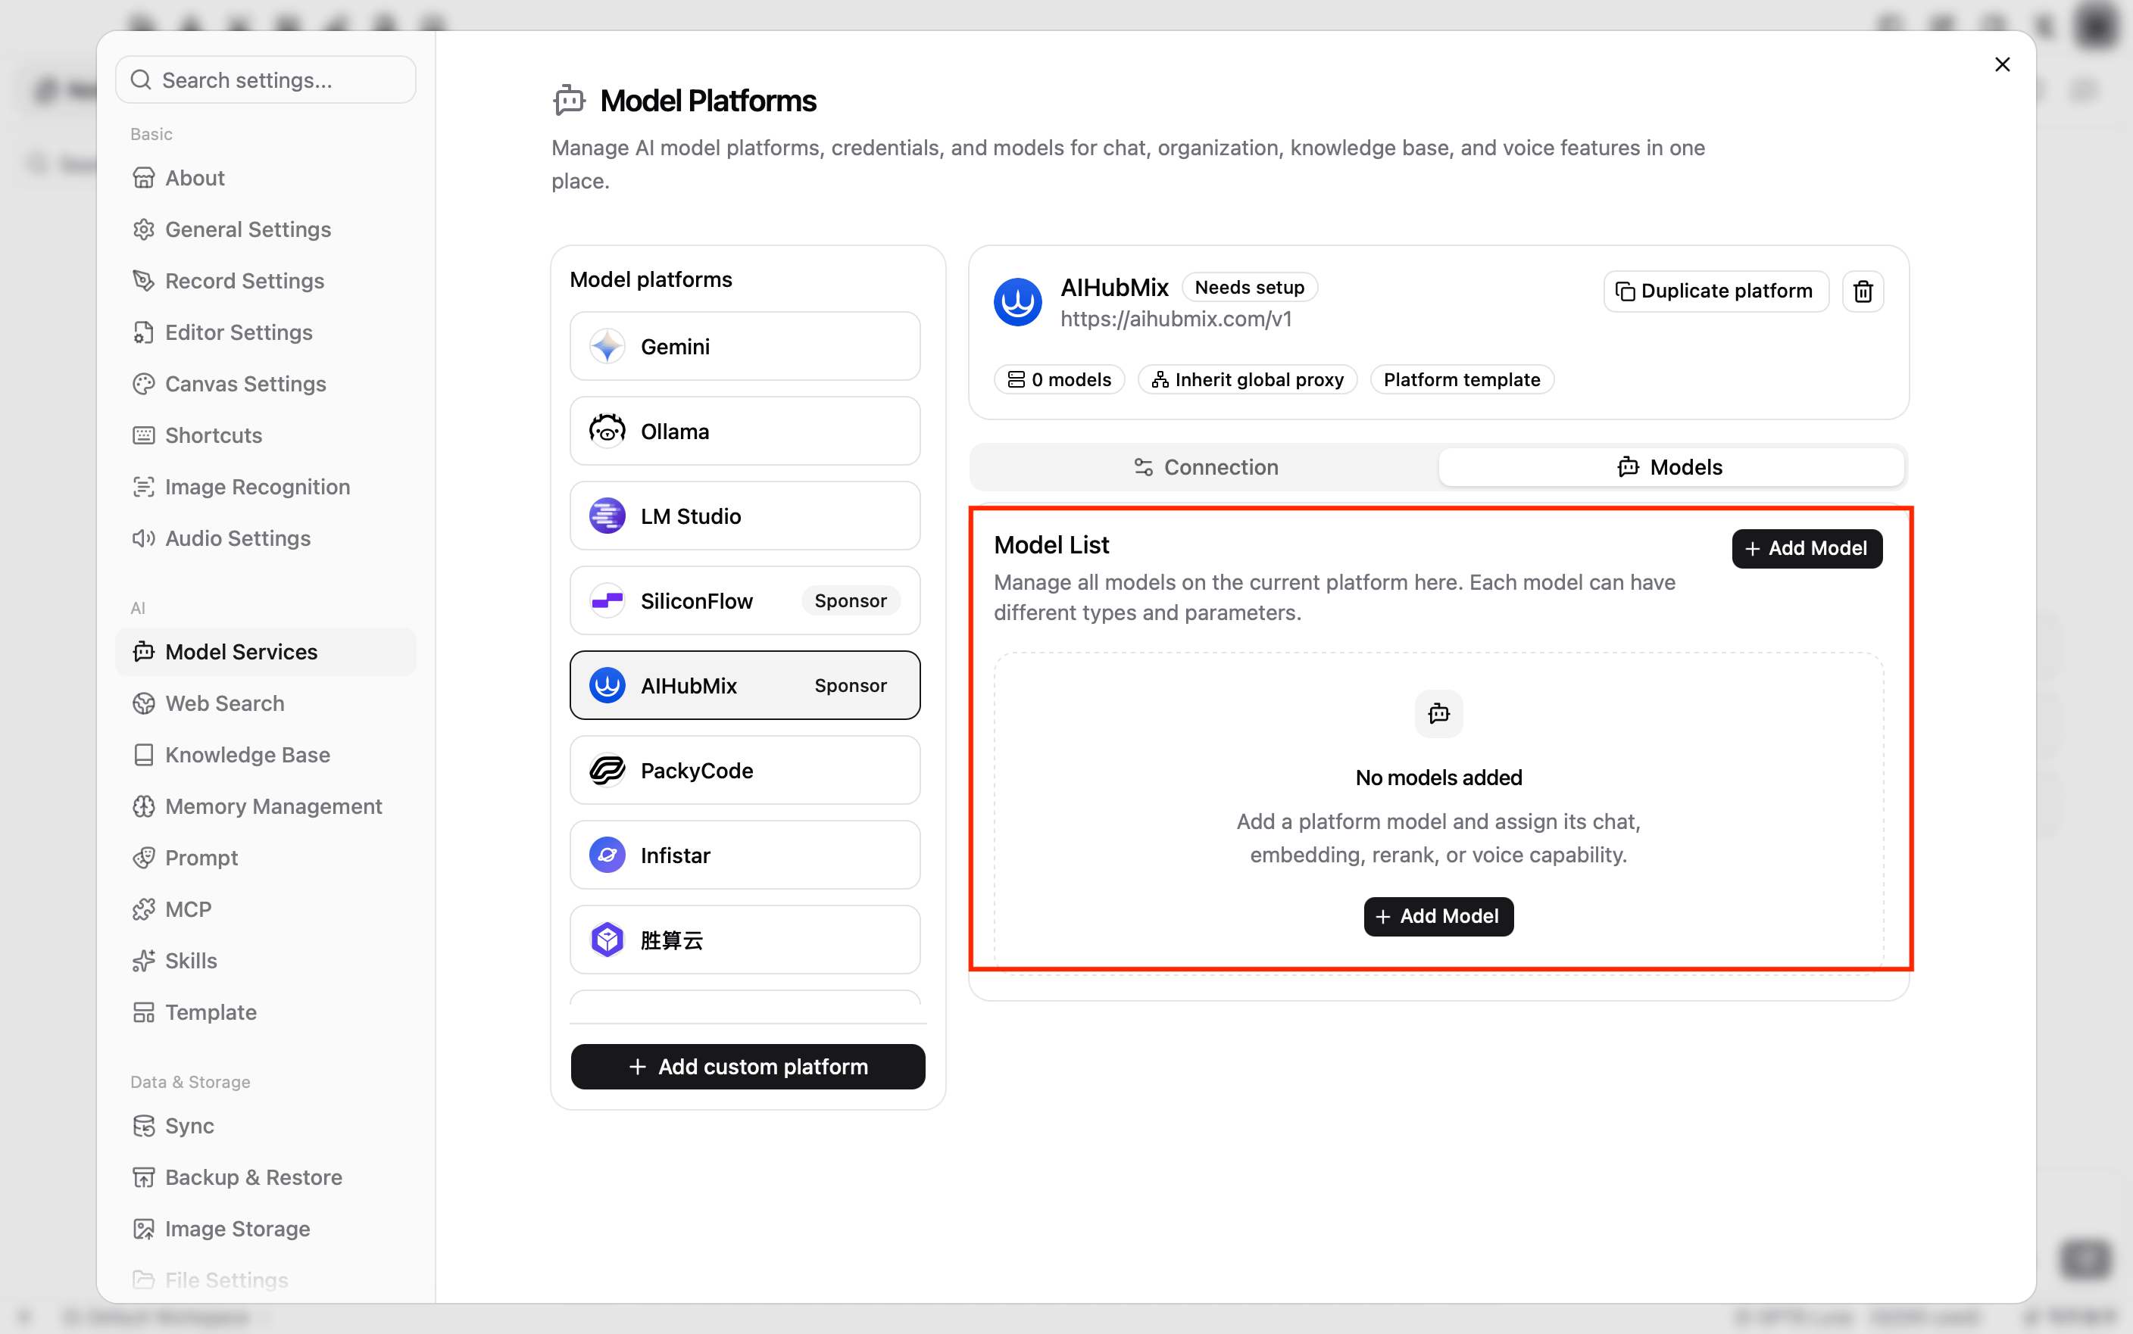Select the Gemini platform icon
The image size is (2133, 1334).
[x=607, y=347]
